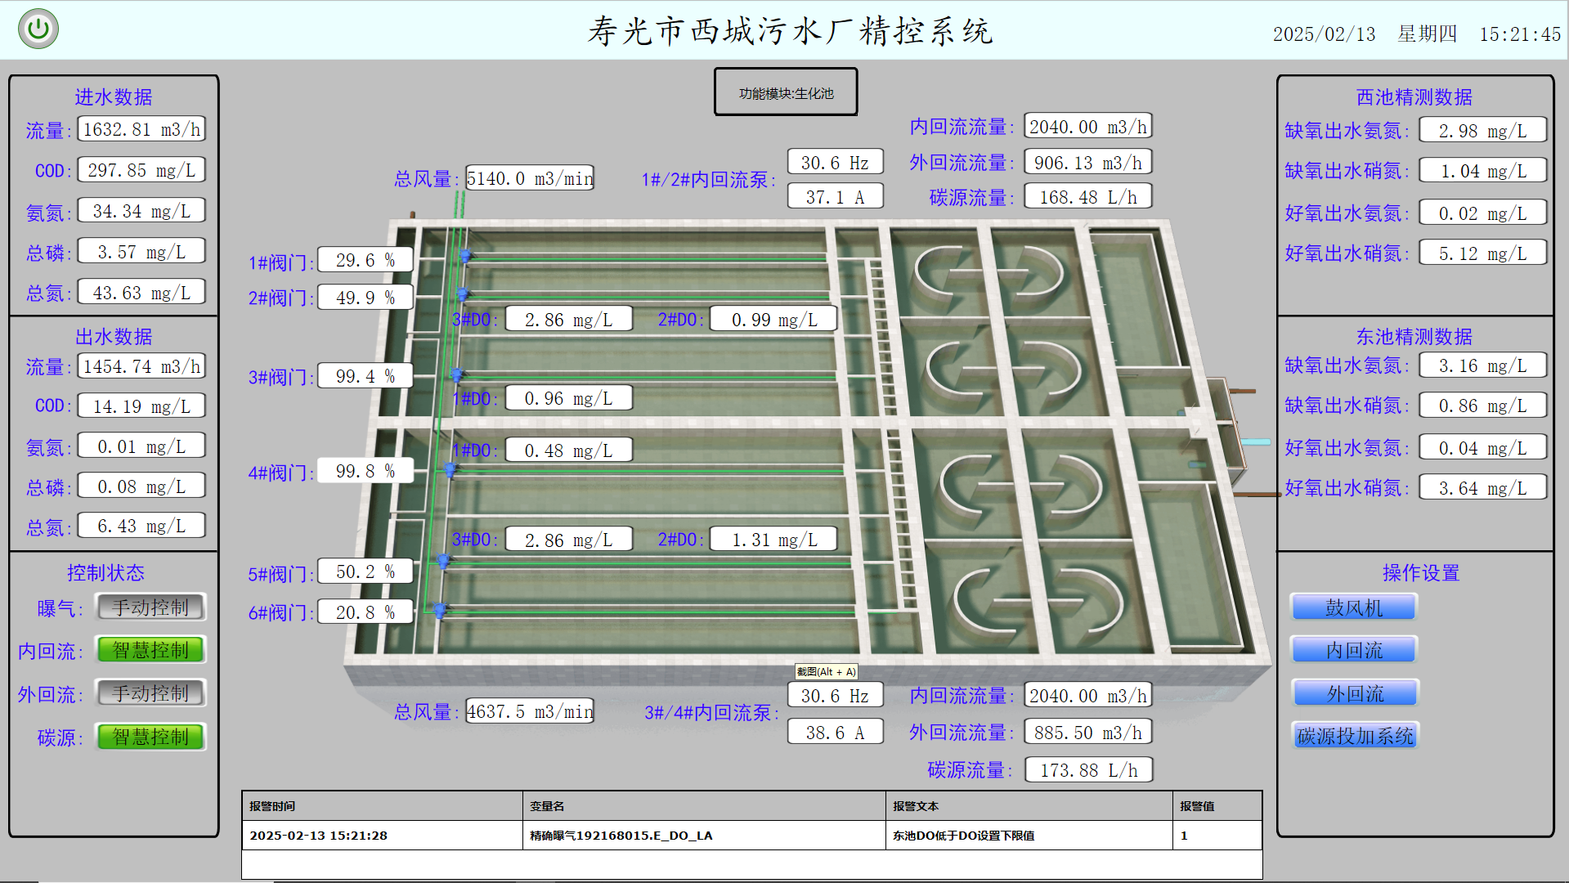Click the 1#/2#内回流泵 30.6 Hz field
This screenshot has height=883, width=1569.
click(834, 161)
